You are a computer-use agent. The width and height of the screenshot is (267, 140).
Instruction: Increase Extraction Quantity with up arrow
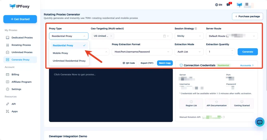pos(232,51)
